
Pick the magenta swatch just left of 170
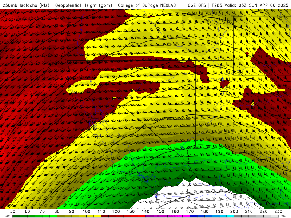(186, 216)
